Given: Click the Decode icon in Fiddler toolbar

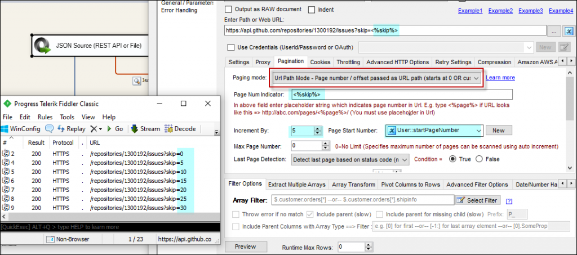Looking at the screenshot, I should point(169,128).
